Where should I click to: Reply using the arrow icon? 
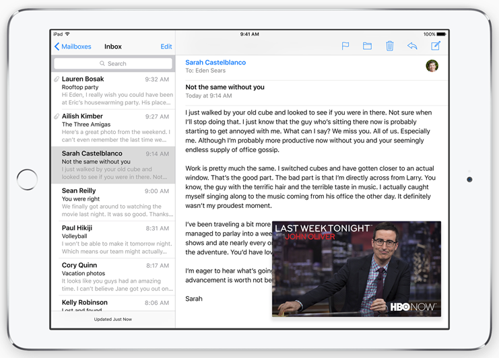tap(412, 46)
